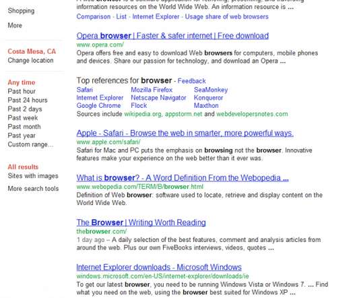Open the Safari reference link

pyautogui.click(x=85, y=90)
